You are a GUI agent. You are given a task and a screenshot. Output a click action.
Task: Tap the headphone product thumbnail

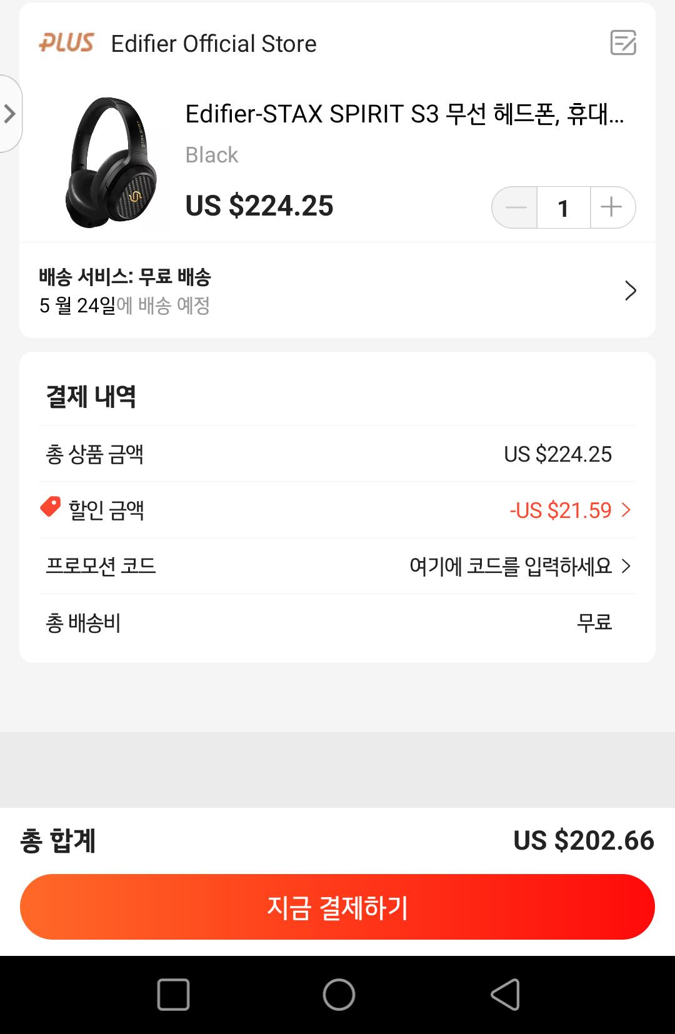click(x=112, y=162)
